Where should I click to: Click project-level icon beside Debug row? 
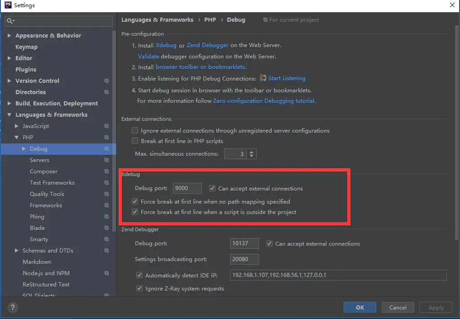tap(106, 149)
